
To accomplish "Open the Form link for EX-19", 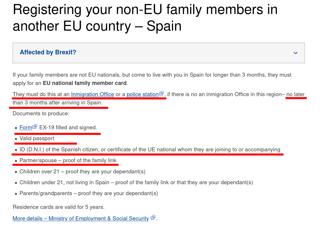I will tap(26, 128).
